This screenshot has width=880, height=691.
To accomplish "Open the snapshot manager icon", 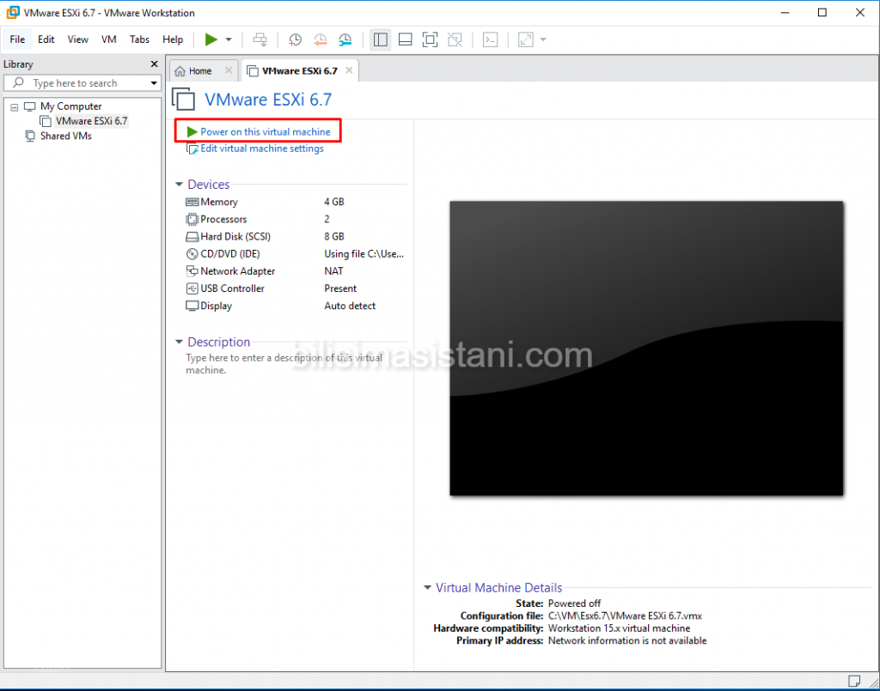I will (x=345, y=39).
